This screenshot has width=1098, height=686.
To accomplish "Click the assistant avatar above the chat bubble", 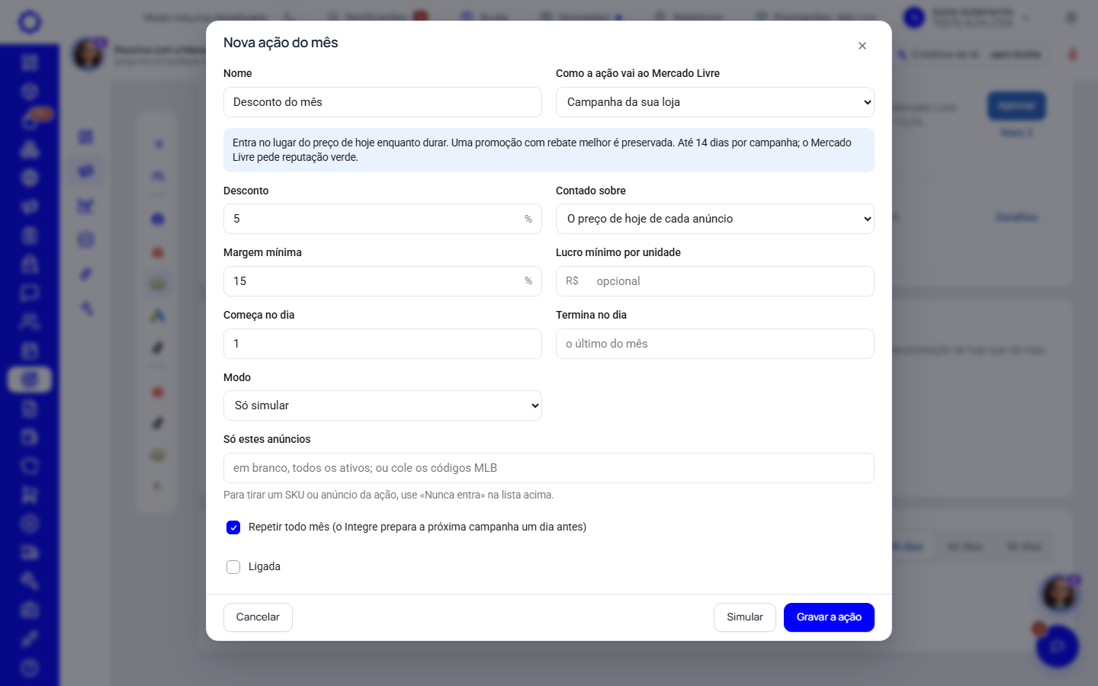I will 1059,594.
